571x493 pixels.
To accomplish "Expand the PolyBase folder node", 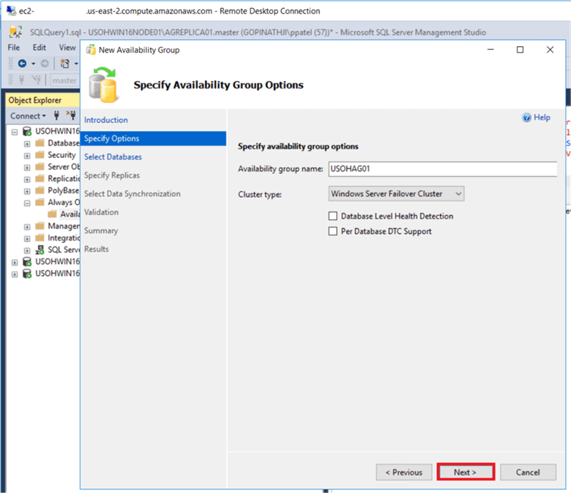I will (27, 191).
